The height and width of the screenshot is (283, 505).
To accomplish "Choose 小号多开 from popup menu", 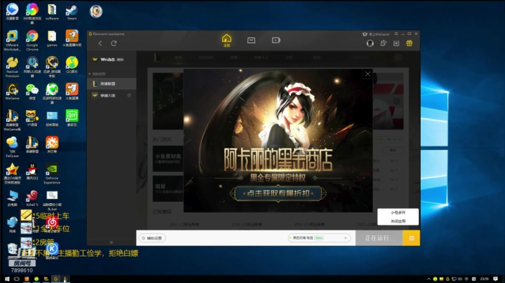I will point(398,213).
